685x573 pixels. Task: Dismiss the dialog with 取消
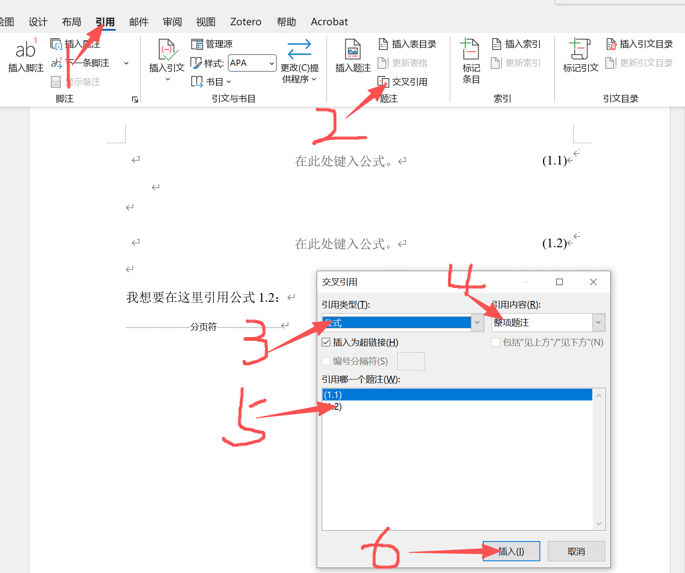(x=576, y=551)
